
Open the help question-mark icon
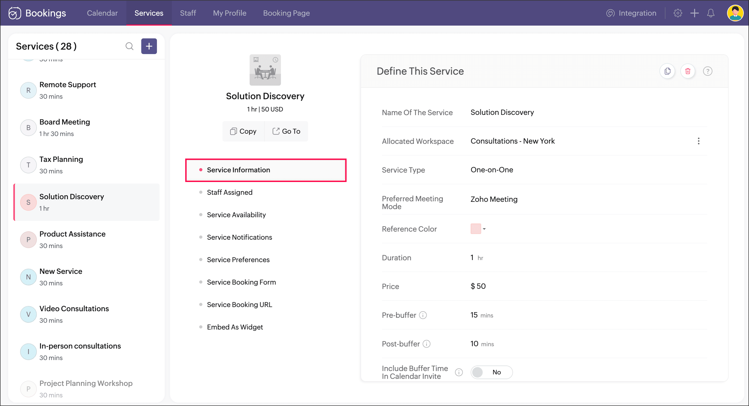point(707,71)
